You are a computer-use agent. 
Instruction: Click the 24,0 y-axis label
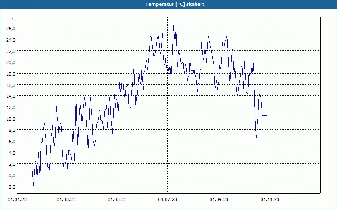tap(11, 39)
